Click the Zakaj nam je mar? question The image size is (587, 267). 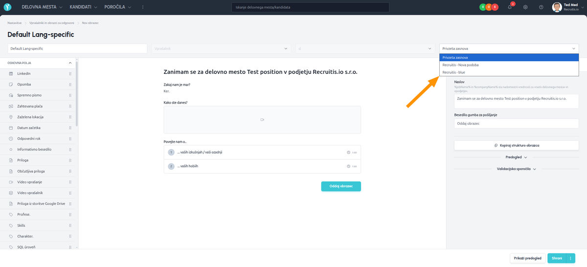177,85
